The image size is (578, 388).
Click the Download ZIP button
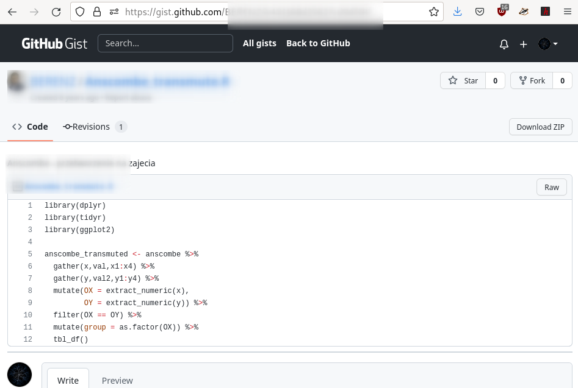click(540, 127)
